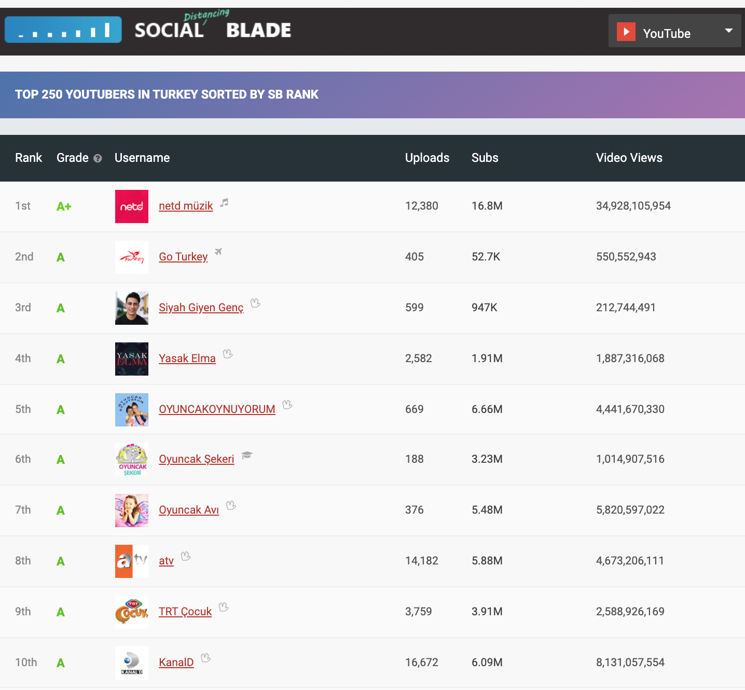Open the TRT Çocuk channel link

(185, 612)
